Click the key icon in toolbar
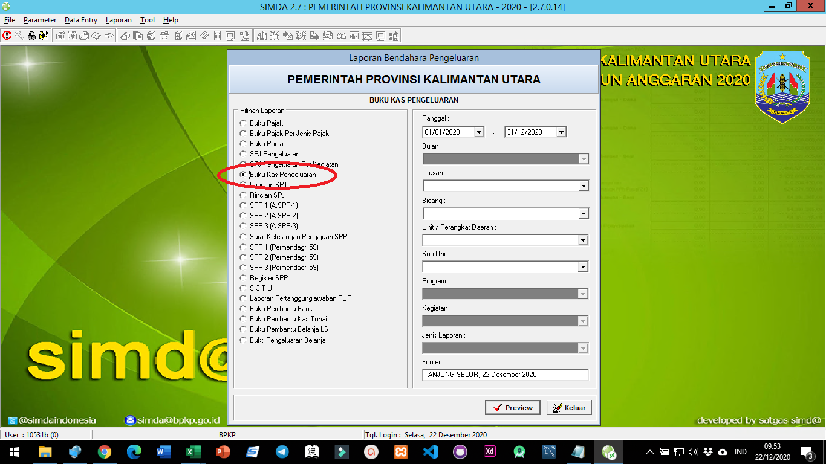Image resolution: width=826 pixels, height=464 pixels. [x=19, y=36]
